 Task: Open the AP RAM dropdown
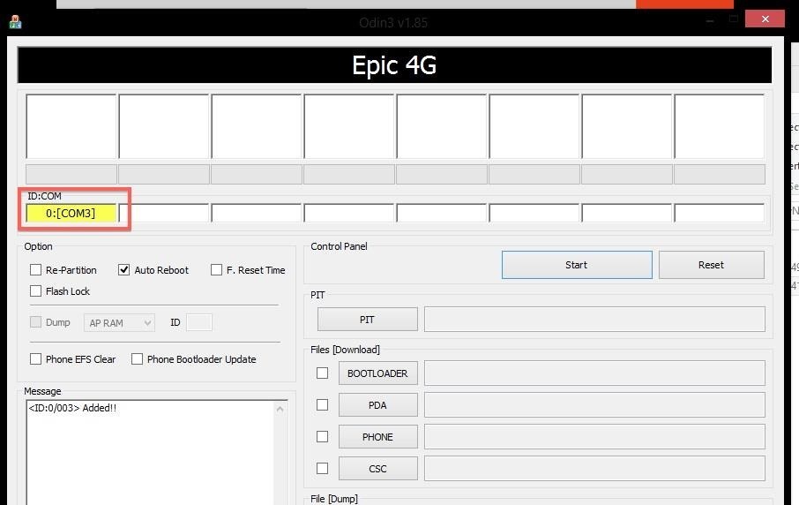tap(119, 323)
